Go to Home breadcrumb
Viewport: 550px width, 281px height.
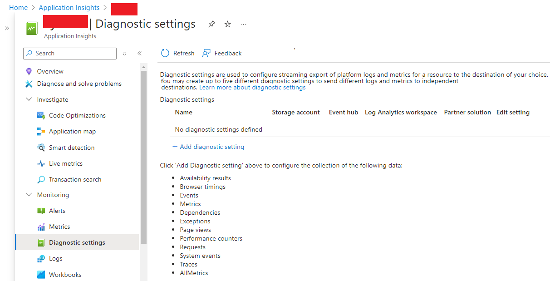pos(18,8)
